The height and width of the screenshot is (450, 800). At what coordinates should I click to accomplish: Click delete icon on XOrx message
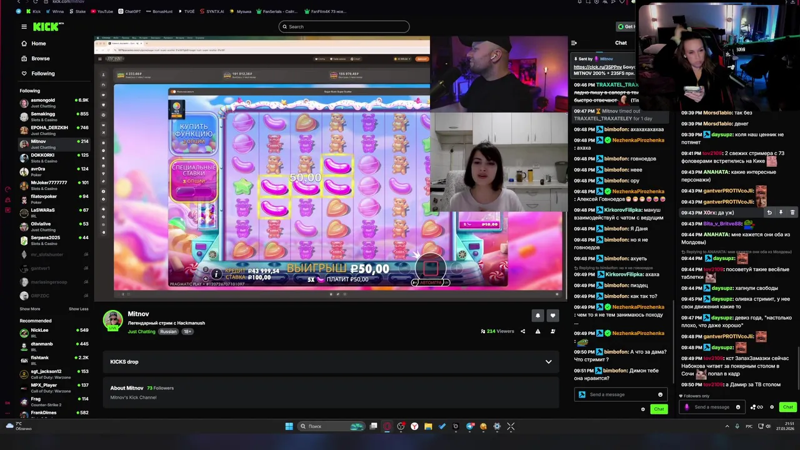(792, 212)
